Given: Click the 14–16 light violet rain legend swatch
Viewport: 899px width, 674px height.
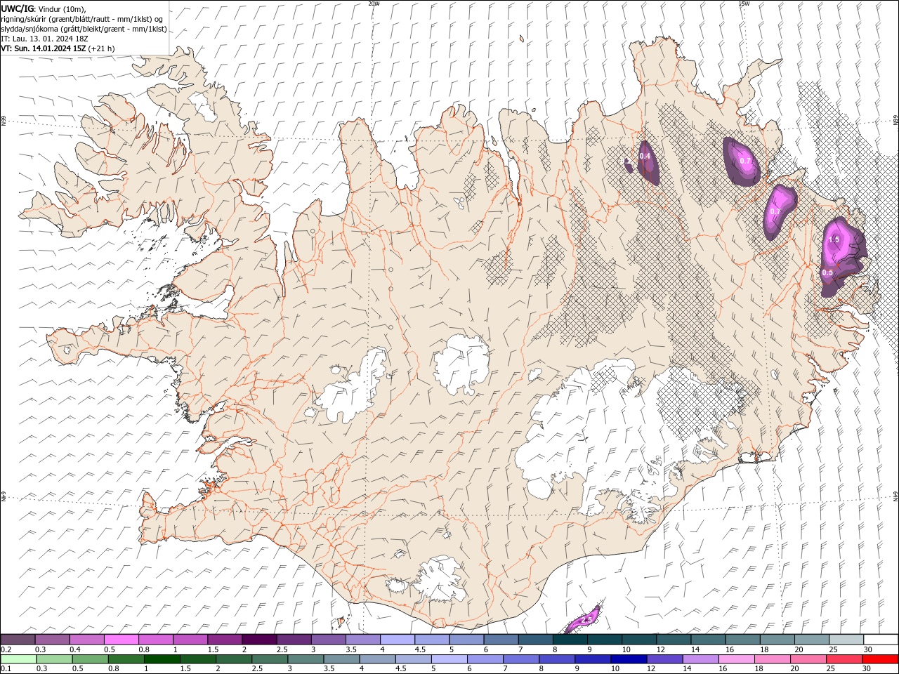Looking at the screenshot, I should [x=700, y=659].
